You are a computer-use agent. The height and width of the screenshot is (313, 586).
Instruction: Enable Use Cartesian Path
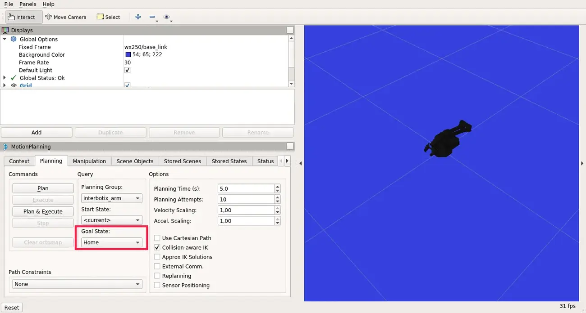click(x=157, y=238)
